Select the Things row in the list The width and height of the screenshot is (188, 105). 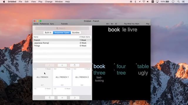point(62,46)
